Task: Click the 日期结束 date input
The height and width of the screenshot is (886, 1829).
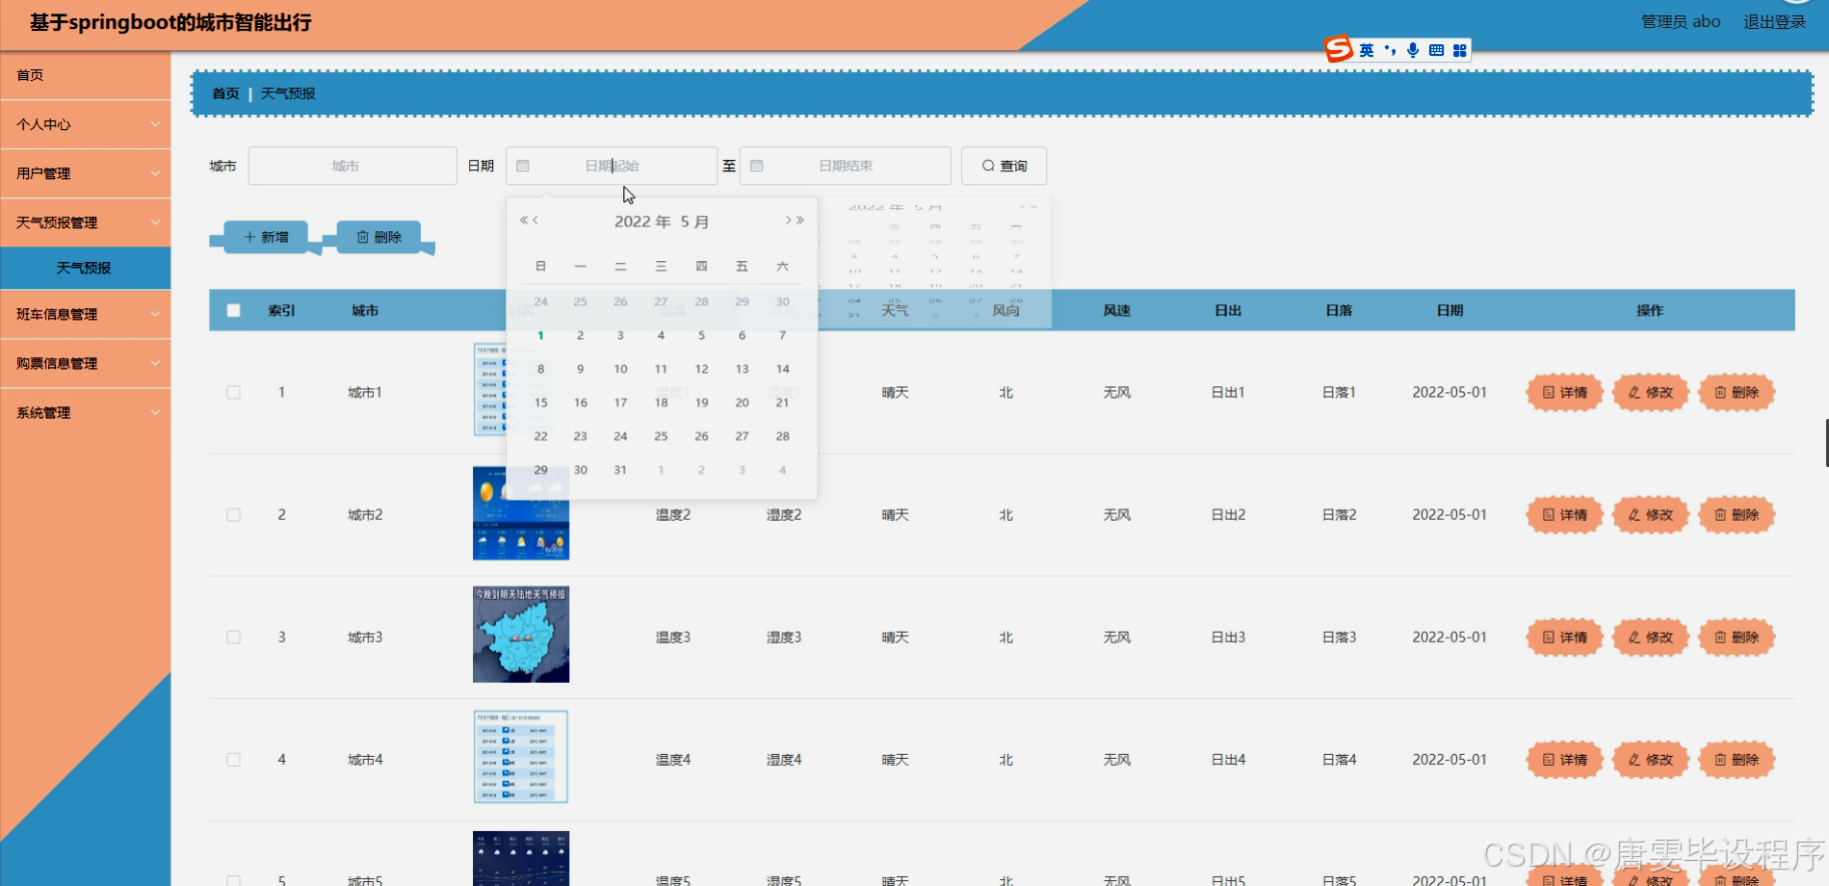Action: point(846,166)
